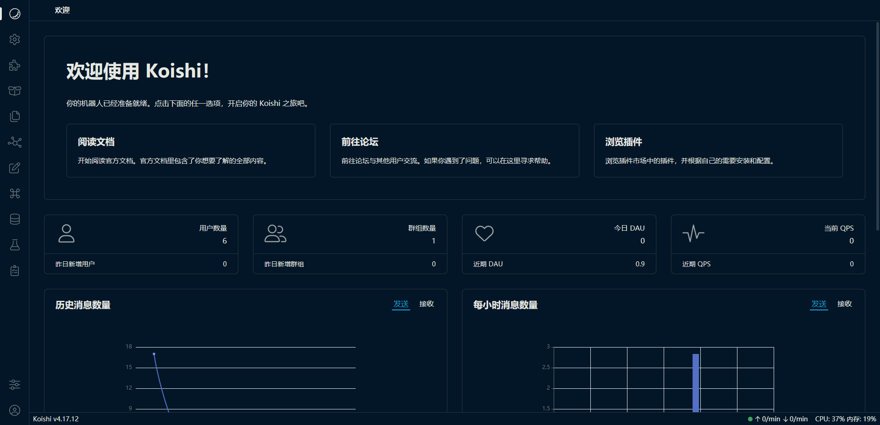This screenshot has width=880, height=425.
Task: Open the sandbox flask icon
Action: coord(15,245)
